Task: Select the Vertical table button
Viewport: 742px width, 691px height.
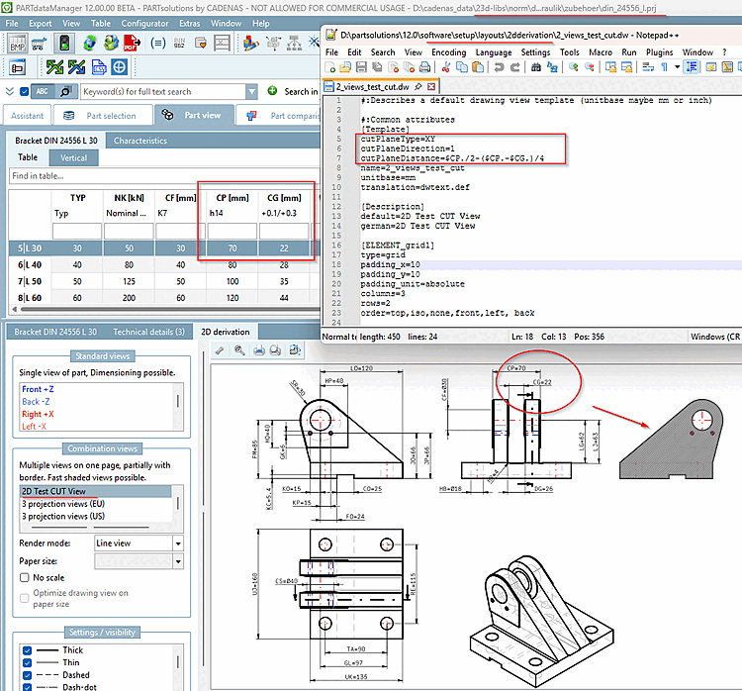Action: tap(73, 157)
